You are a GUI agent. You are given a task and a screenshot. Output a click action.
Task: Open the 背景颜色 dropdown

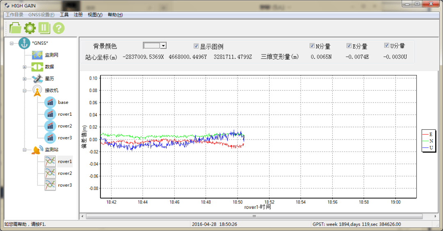[163, 46]
